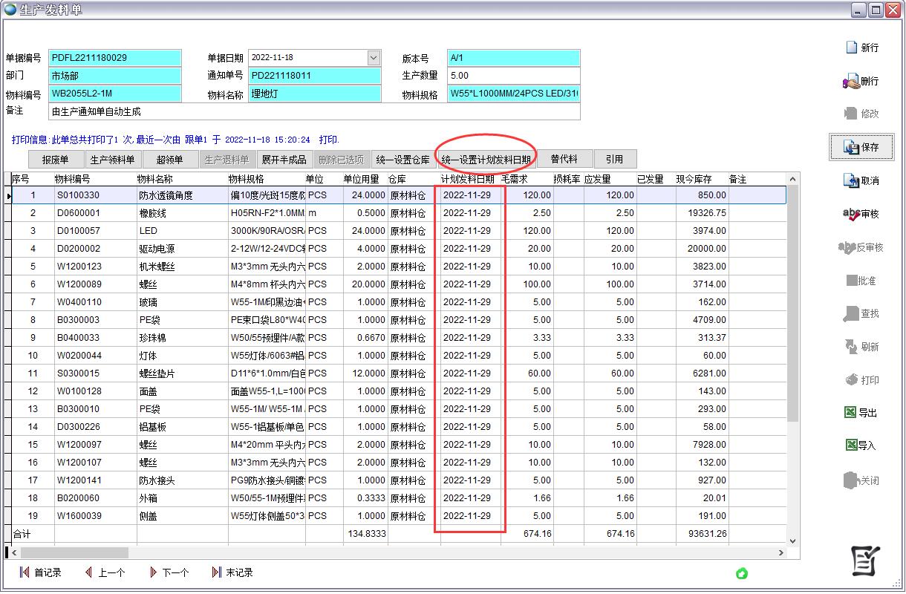The image size is (906, 594).
Task: Click the 备注 input field
Action: click(314, 111)
